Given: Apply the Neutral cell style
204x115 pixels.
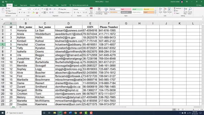Looking at the screenshot, I should click(x=149, y=9).
